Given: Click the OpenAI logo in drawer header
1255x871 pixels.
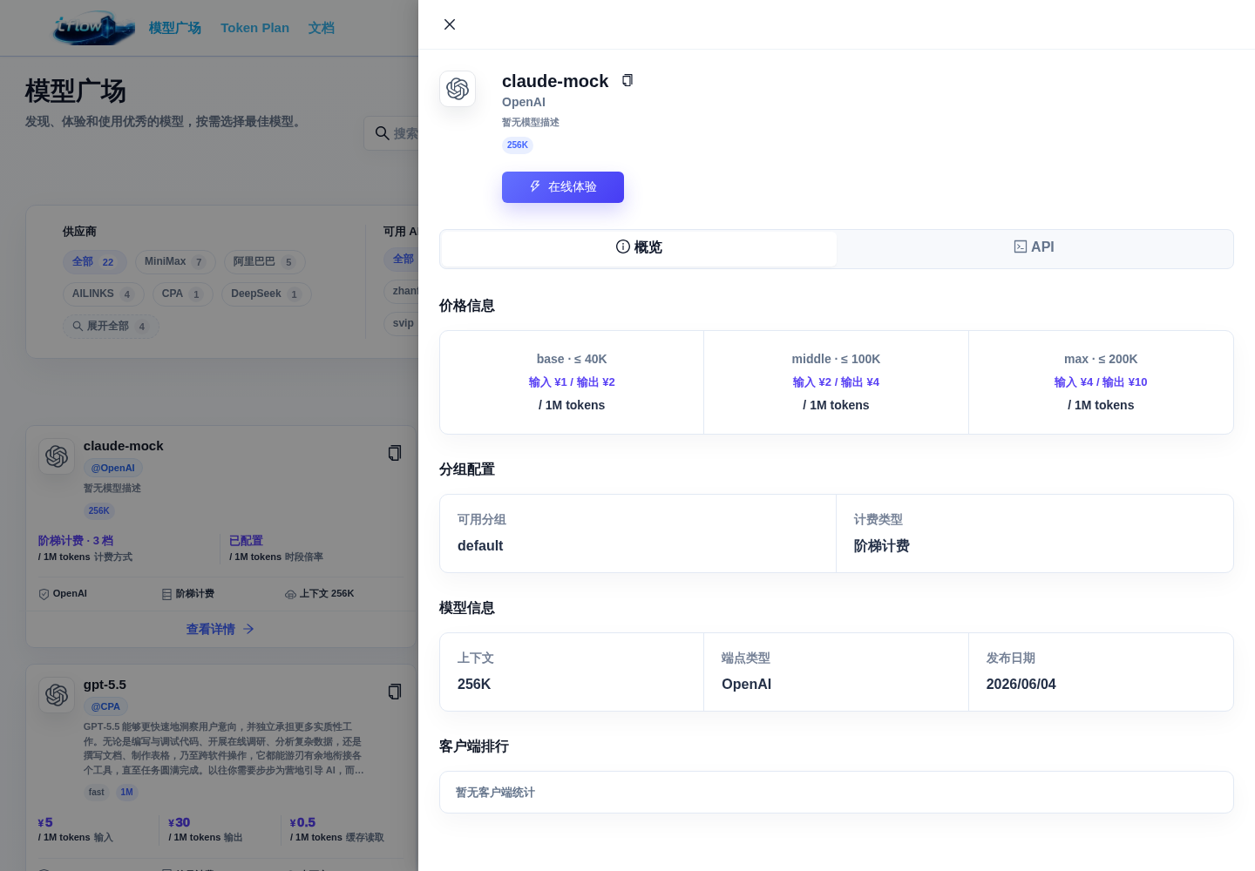Looking at the screenshot, I should pyautogui.click(x=458, y=89).
